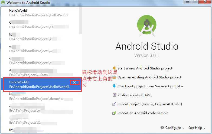Open the Get Help dropdown menu
The width and height of the screenshot is (212, 134).
[x=197, y=128]
